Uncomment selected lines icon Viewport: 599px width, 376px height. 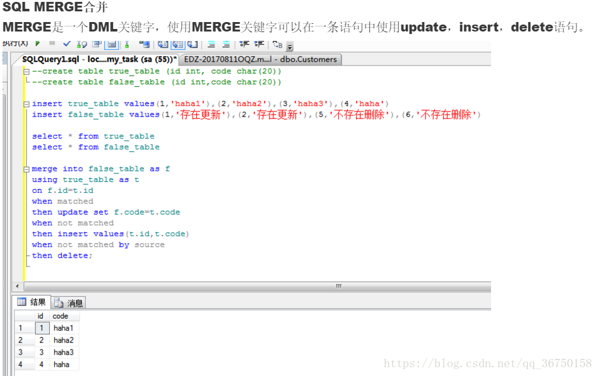(x=226, y=44)
